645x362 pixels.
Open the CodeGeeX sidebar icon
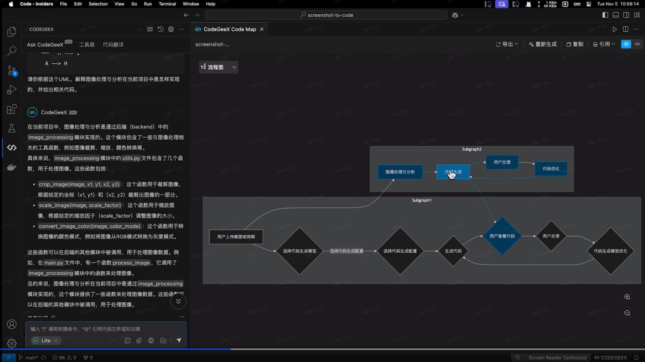[x=11, y=148]
